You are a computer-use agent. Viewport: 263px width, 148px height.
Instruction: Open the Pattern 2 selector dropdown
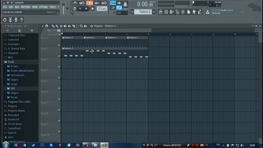tap(143, 12)
